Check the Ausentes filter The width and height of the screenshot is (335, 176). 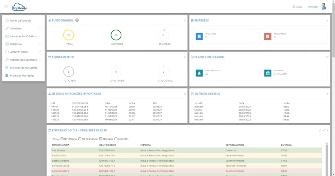[x=116, y=139]
